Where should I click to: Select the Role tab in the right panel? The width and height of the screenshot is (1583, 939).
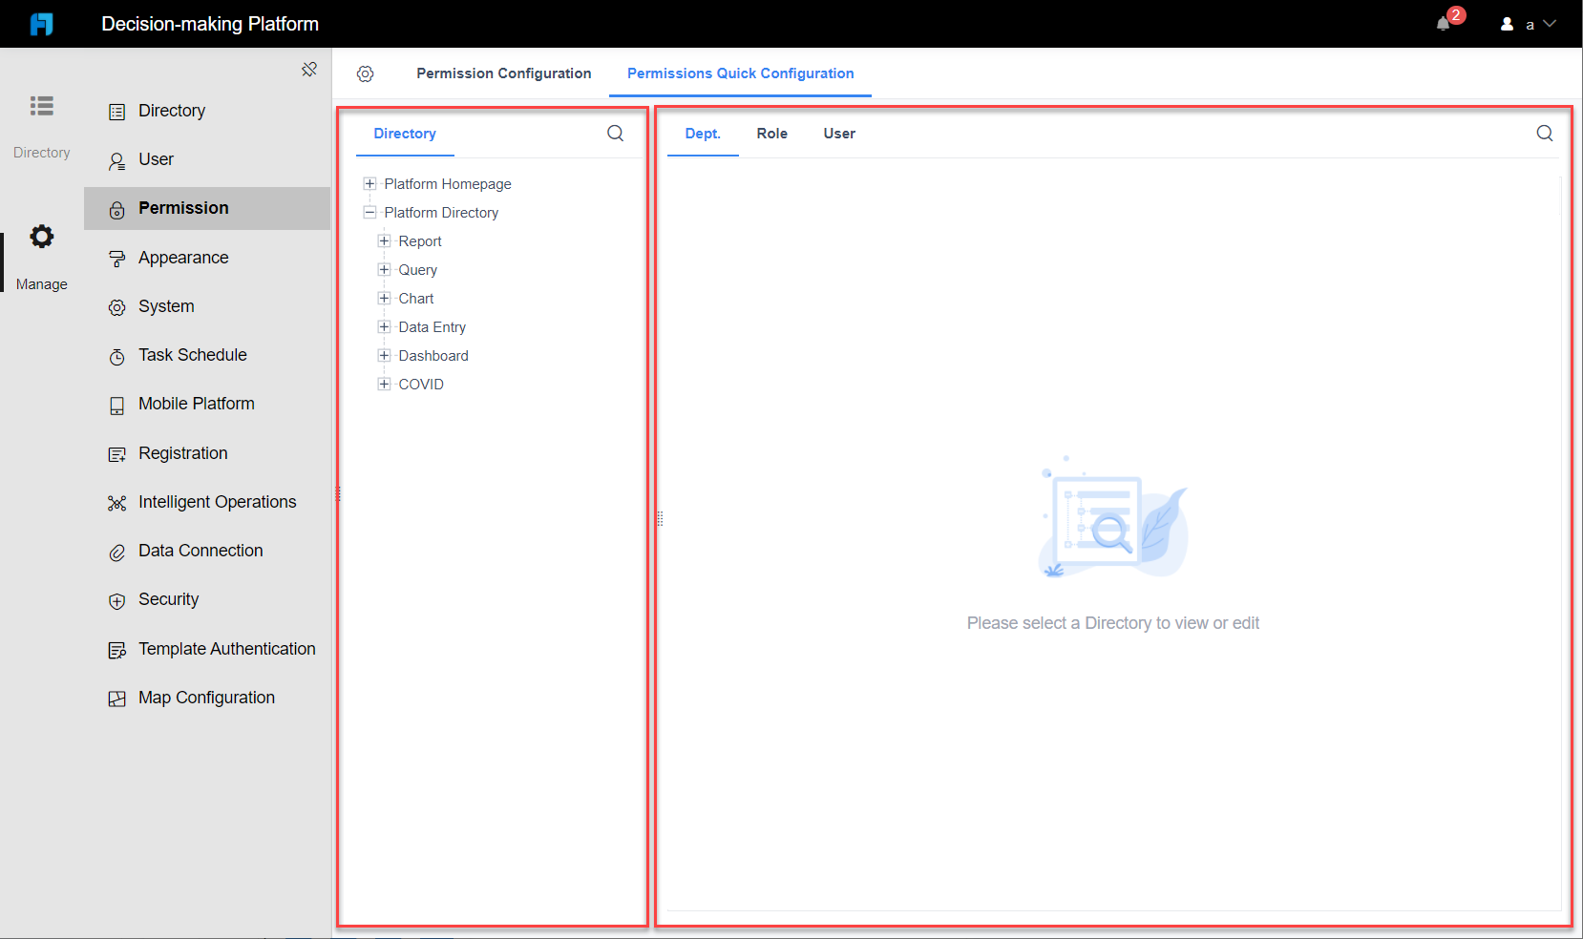[x=771, y=134]
